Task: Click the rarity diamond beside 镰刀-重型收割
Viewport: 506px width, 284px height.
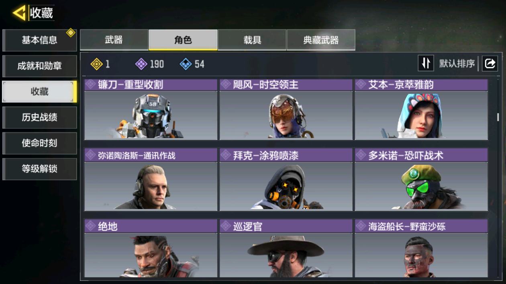Action: click(91, 84)
